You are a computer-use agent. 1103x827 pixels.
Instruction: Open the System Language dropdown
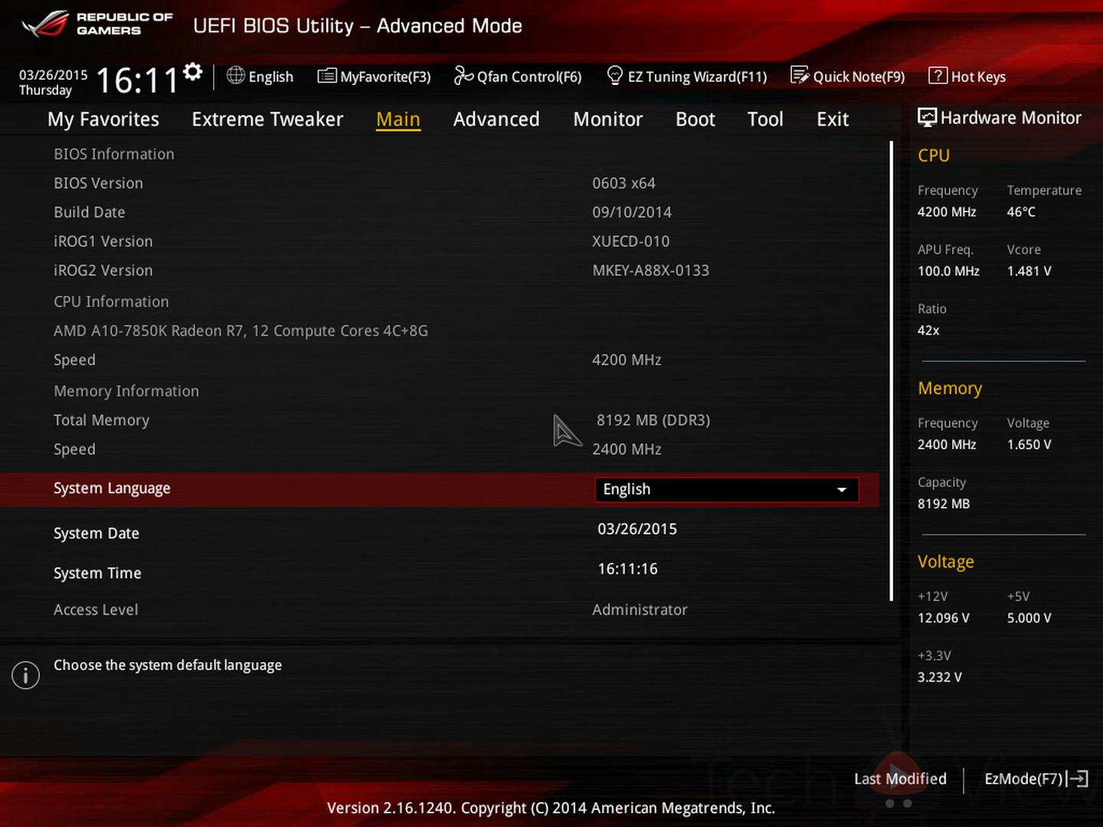[x=726, y=489]
